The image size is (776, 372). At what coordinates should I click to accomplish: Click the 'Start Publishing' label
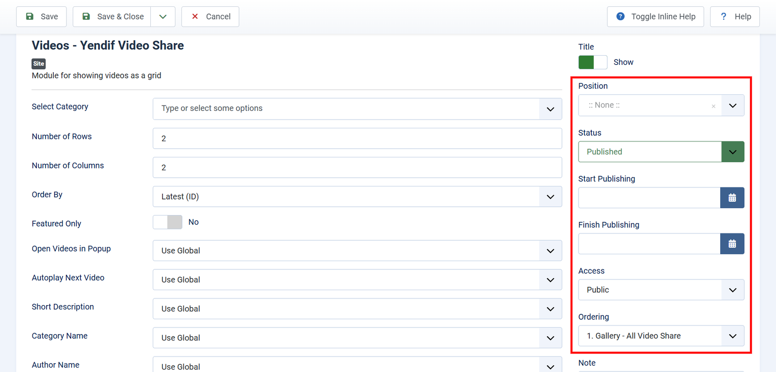pyautogui.click(x=607, y=179)
